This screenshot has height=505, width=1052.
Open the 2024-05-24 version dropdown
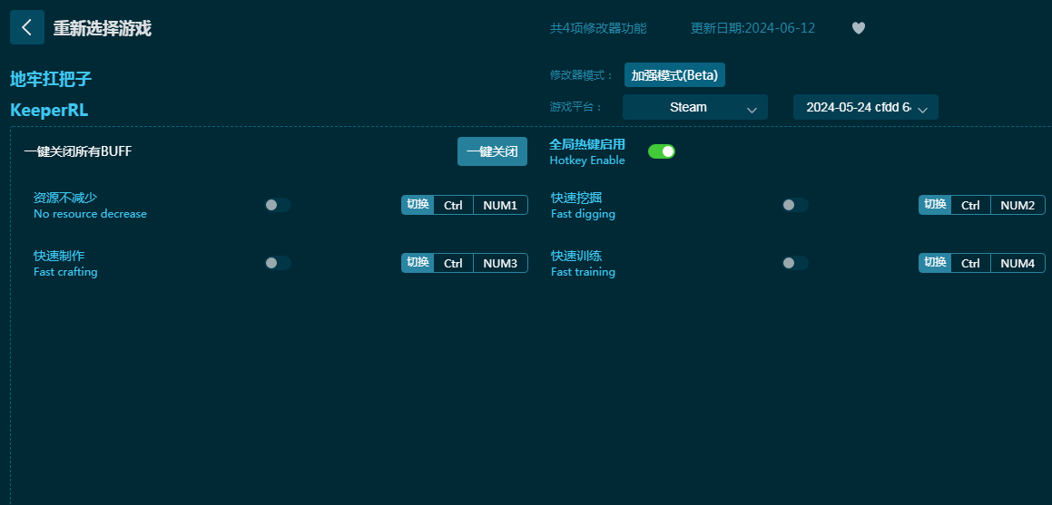point(866,107)
